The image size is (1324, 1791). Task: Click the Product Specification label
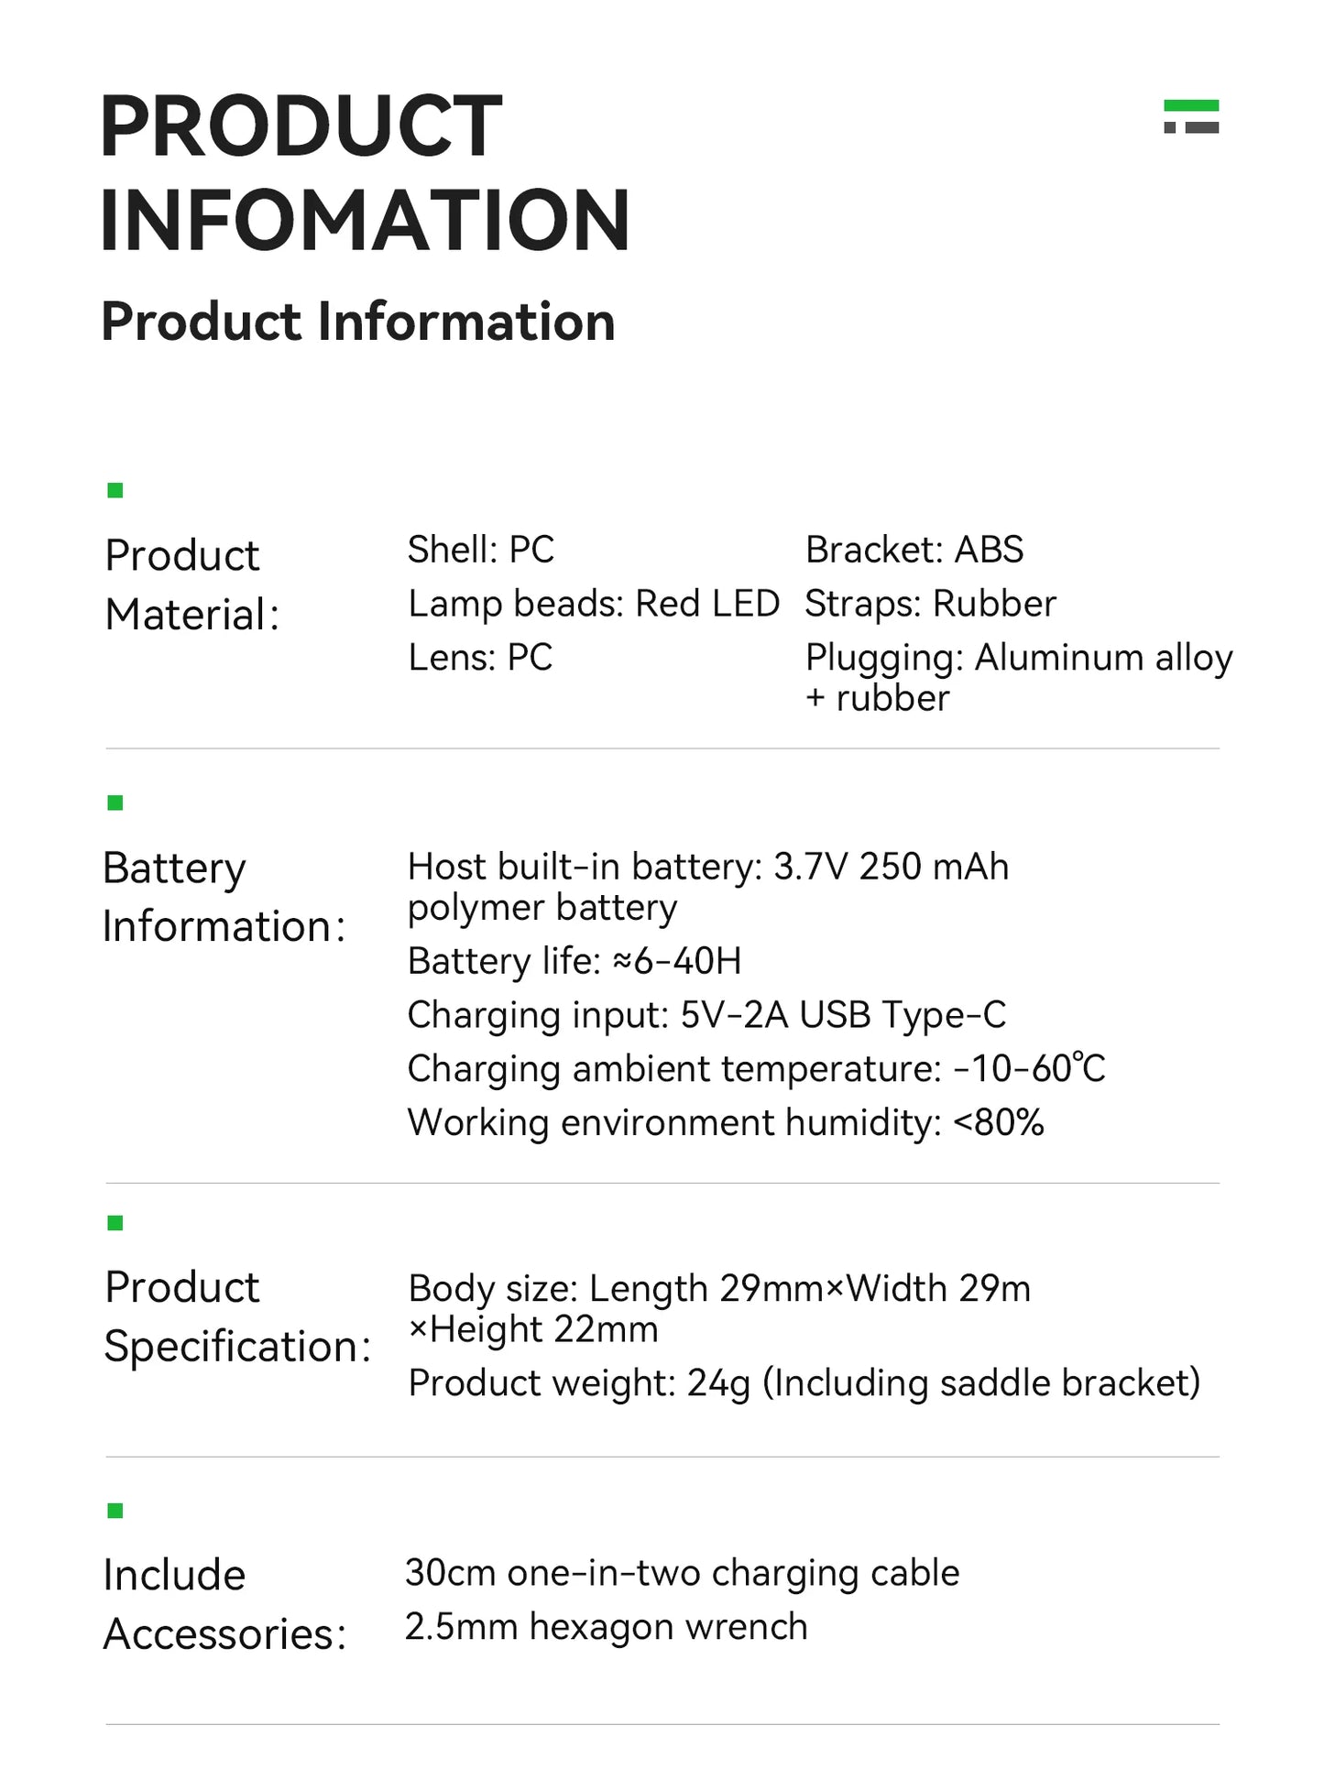[x=238, y=1316]
